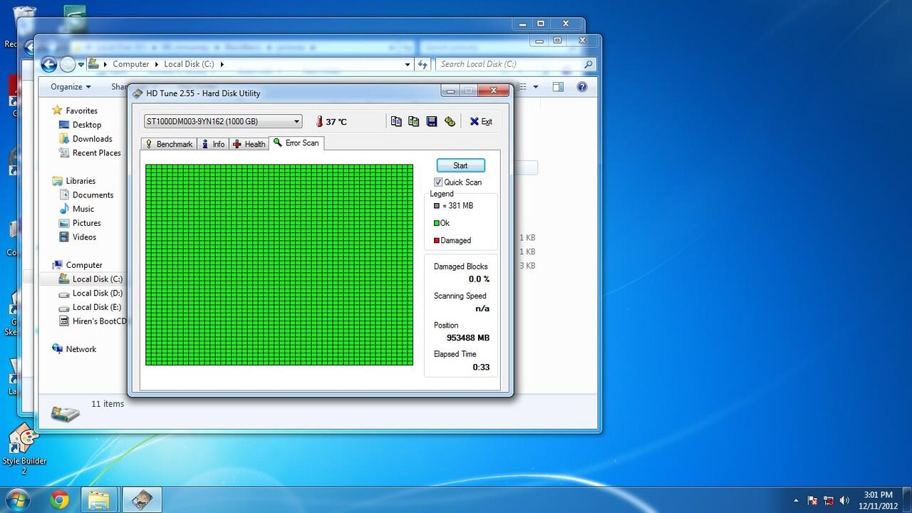Copy HD Tune results text to clipboard
912x513 pixels.
point(396,121)
